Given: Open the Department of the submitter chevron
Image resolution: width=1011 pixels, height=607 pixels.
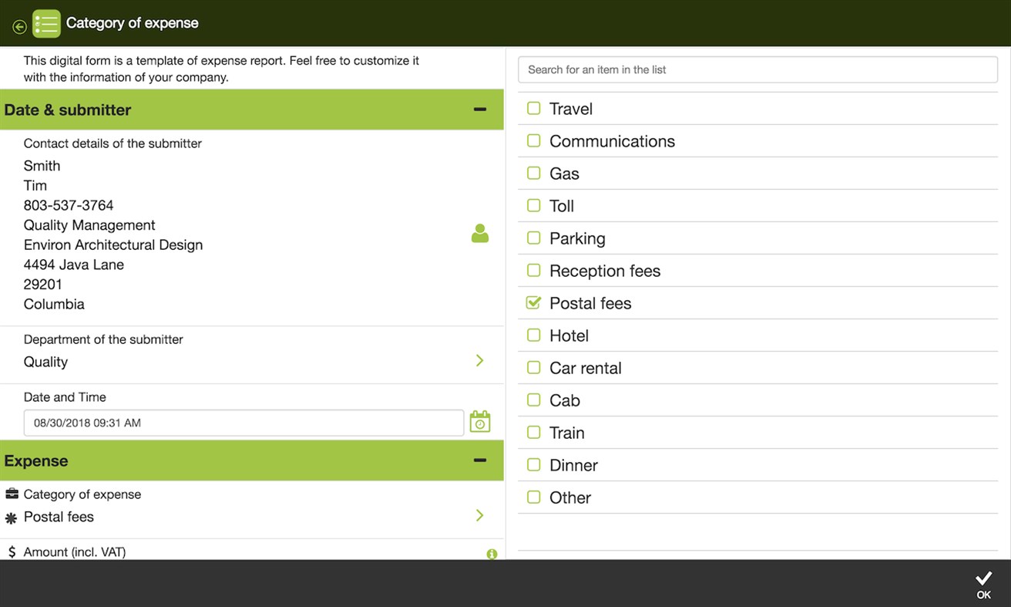Looking at the screenshot, I should tap(479, 360).
